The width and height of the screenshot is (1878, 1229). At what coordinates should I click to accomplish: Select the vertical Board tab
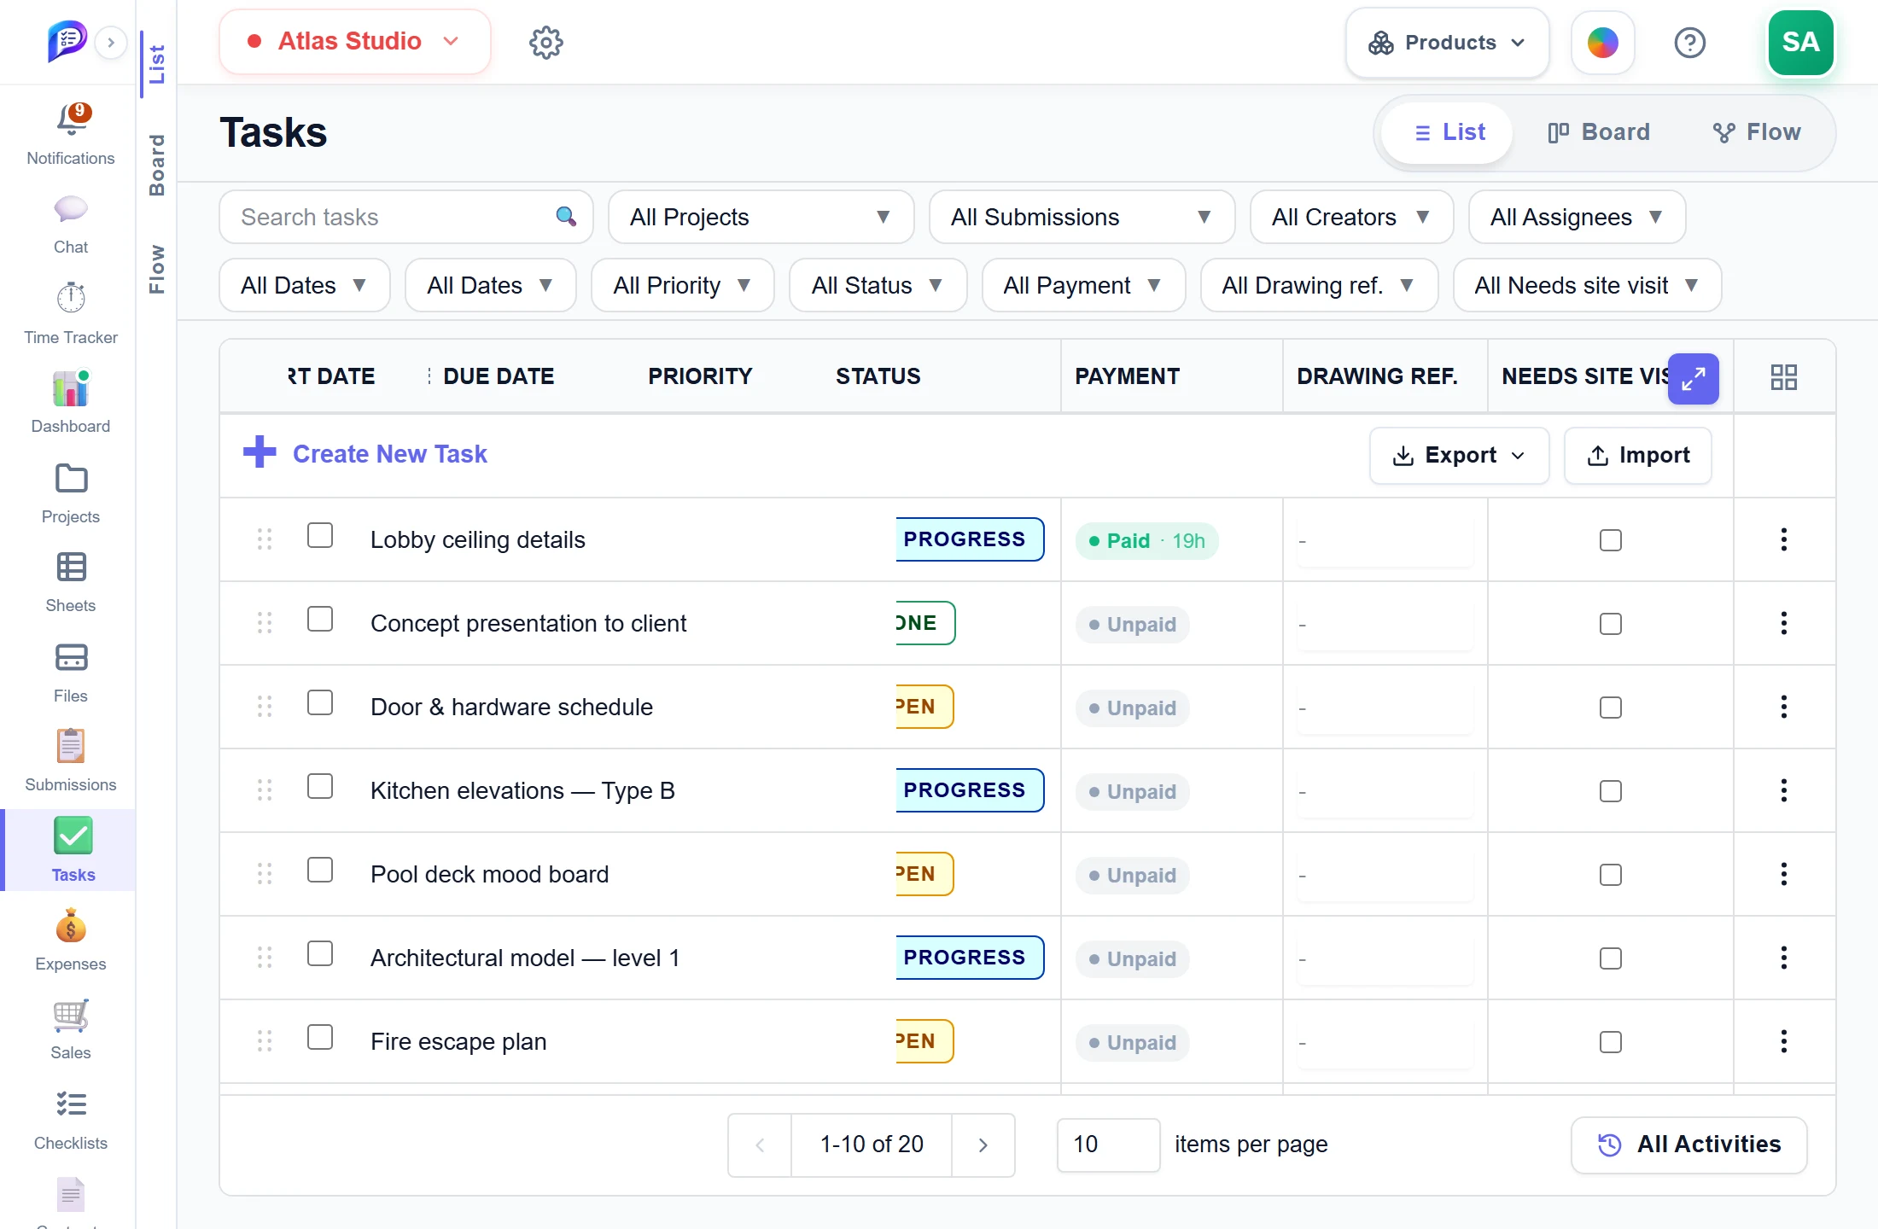click(x=156, y=165)
